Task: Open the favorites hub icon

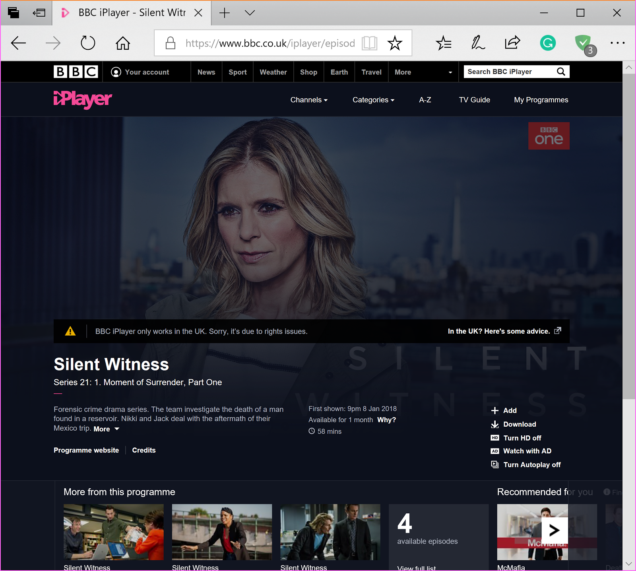Action: tap(444, 43)
